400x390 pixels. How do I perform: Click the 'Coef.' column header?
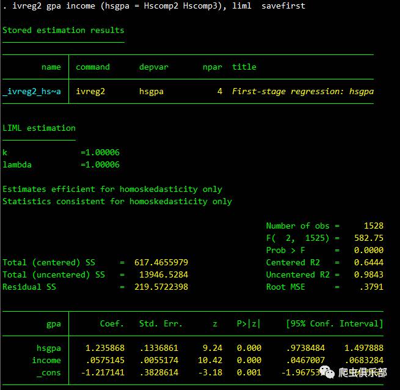pyautogui.click(x=112, y=323)
